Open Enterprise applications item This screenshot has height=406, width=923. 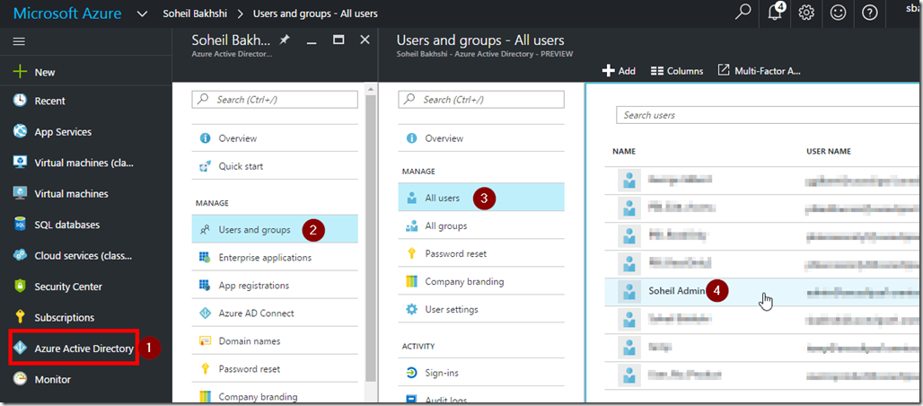tap(275, 258)
